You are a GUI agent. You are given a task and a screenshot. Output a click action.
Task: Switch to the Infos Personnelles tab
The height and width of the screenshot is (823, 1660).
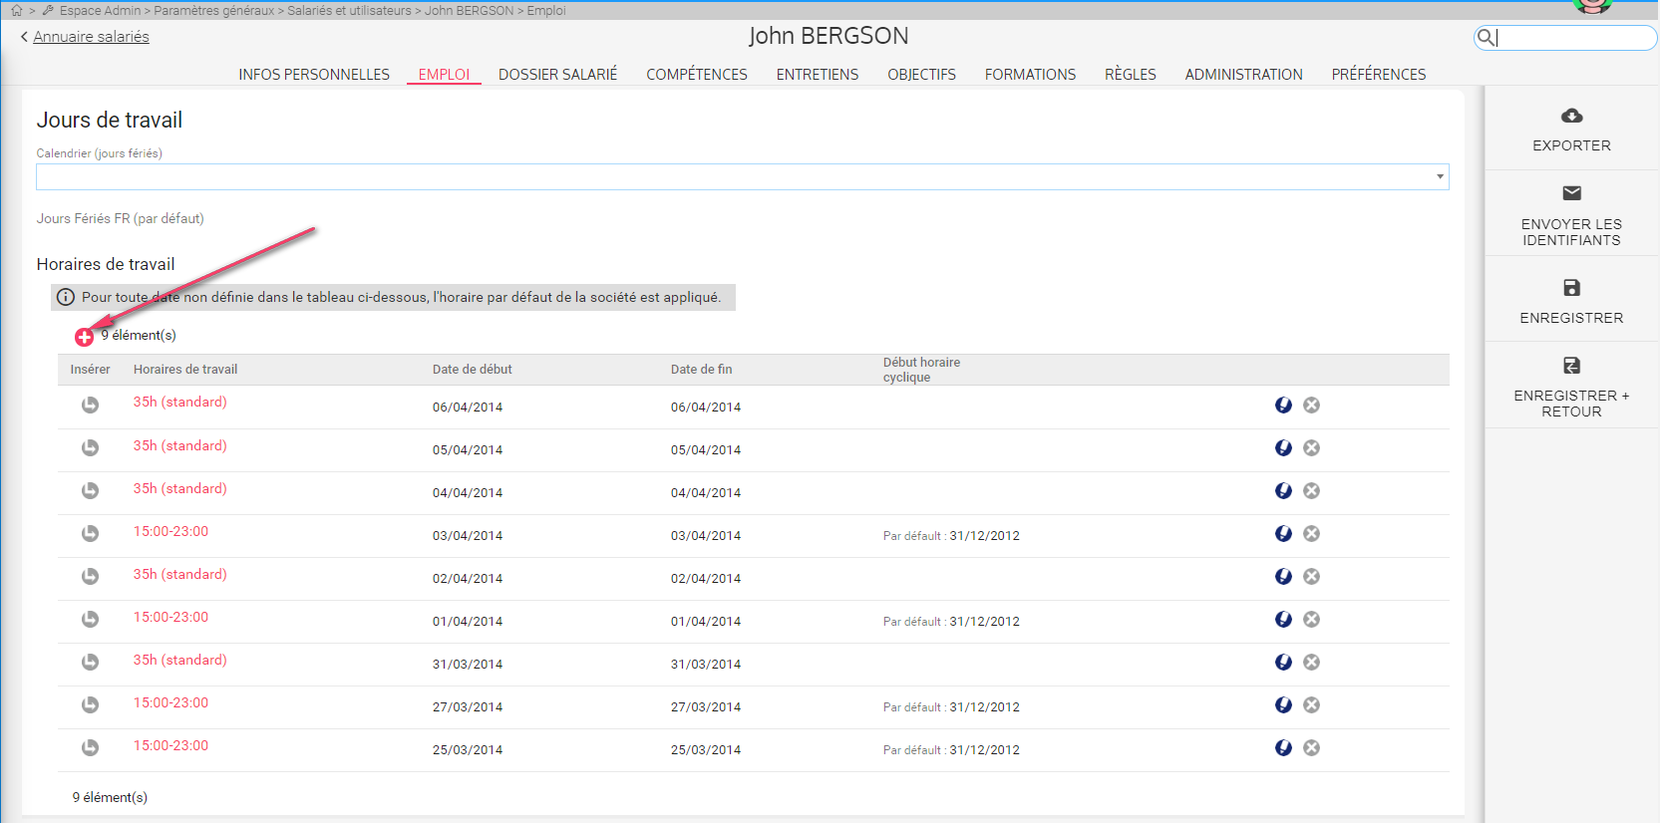(x=314, y=75)
